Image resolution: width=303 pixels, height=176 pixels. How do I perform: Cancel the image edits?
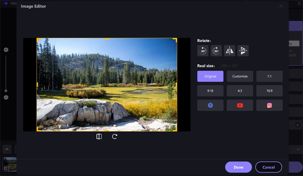(269, 167)
